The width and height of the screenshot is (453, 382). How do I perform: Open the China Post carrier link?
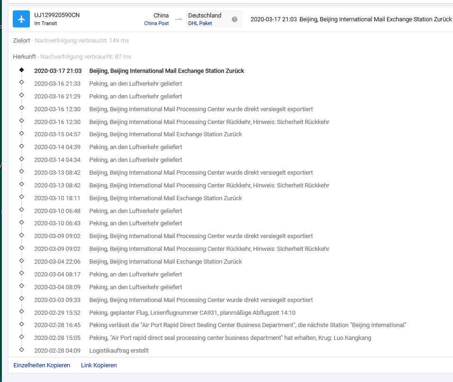[x=156, y=23]
